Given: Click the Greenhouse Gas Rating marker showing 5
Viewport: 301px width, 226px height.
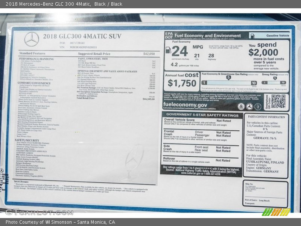Looking at the screenshot, I should coord(228,78).
